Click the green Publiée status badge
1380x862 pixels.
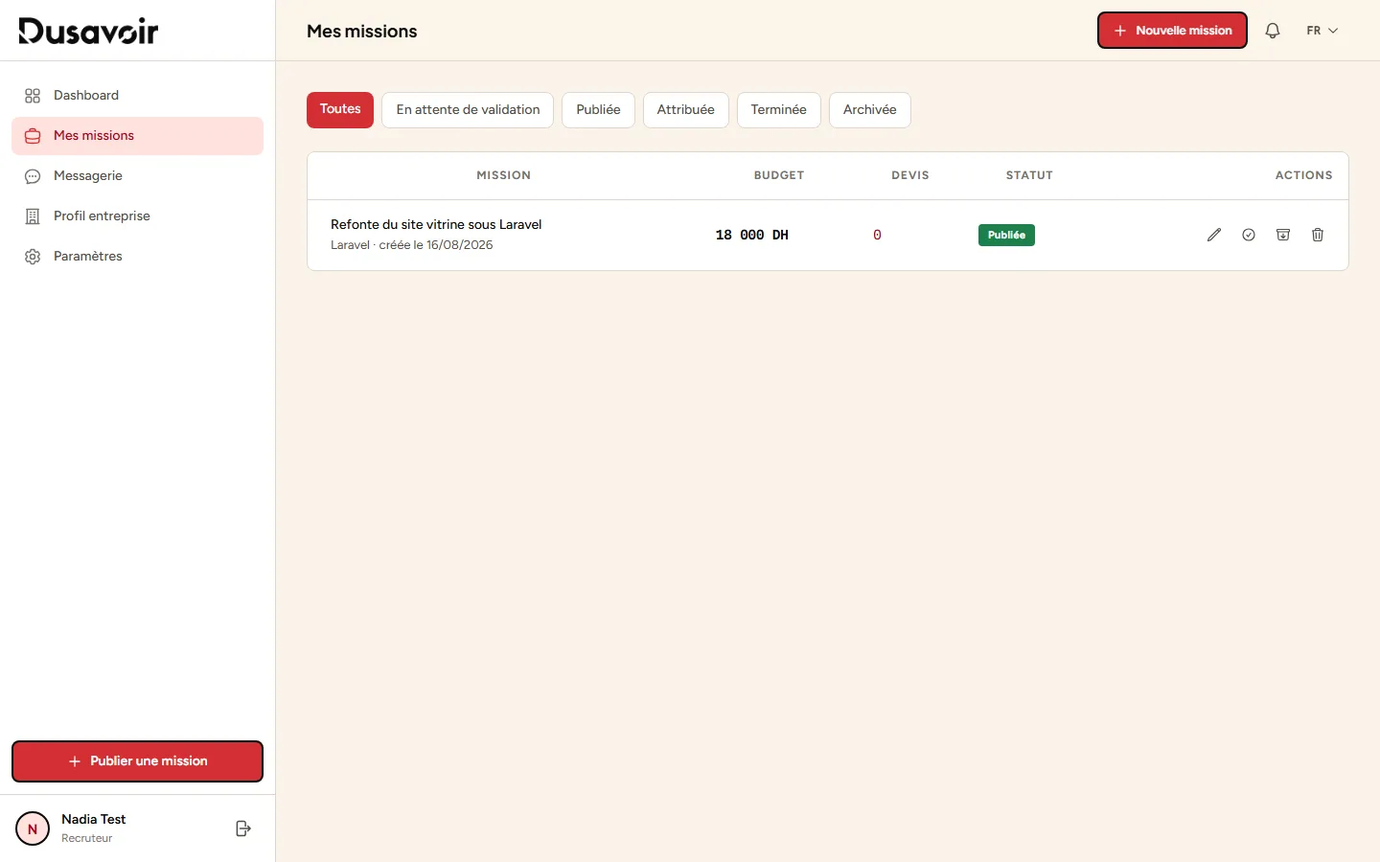click(1006, 235)
